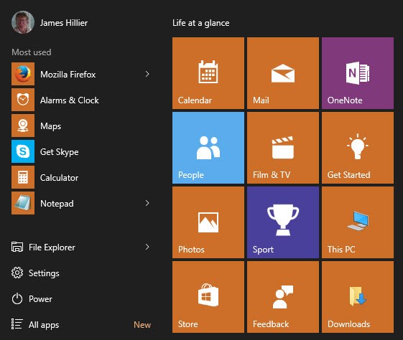Click the James Hillier user account

[50, 22]
